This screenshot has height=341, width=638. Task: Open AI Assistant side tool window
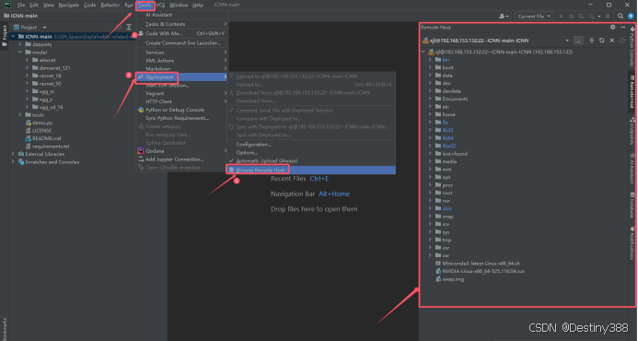(x=632, y=168)
